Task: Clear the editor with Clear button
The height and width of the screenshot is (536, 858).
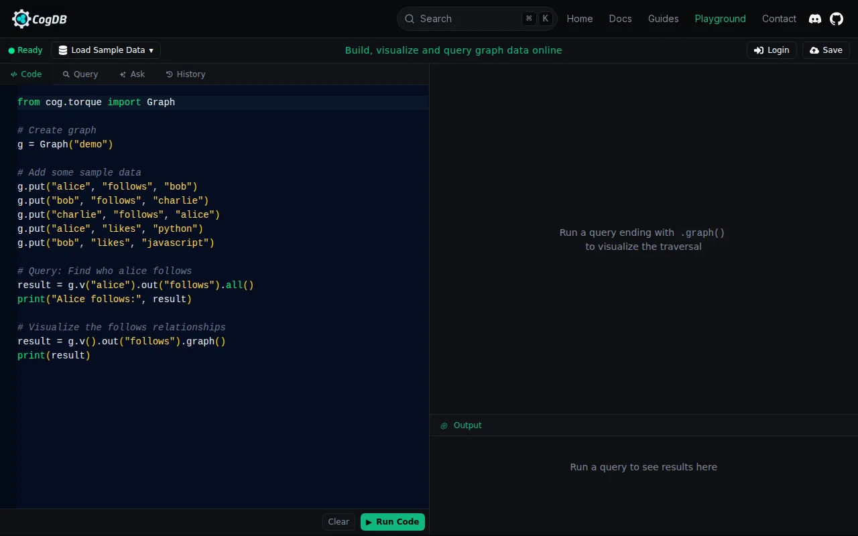Action: (x=339, y=522)
